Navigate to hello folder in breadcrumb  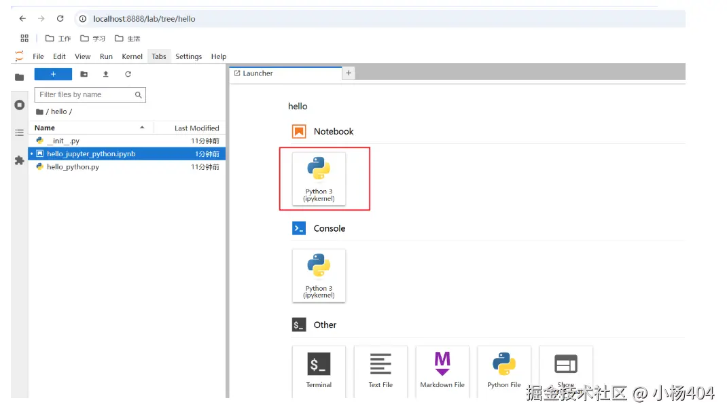(59, 112)
